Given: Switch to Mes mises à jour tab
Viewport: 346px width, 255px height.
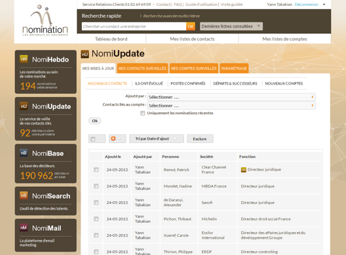Looking at the screenshot, I should tap(98, 68).
